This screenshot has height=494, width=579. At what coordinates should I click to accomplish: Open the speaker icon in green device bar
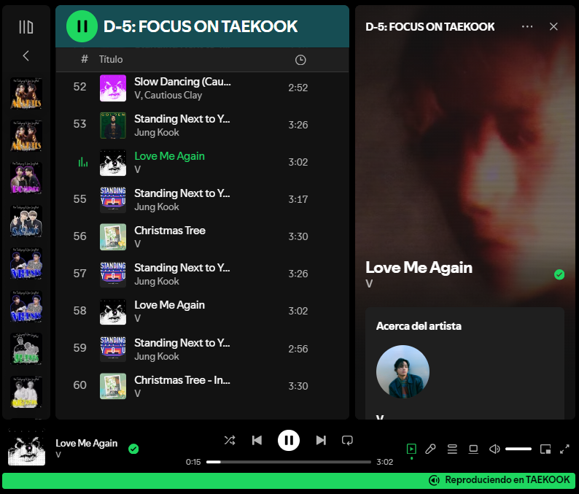click(434, 480)
